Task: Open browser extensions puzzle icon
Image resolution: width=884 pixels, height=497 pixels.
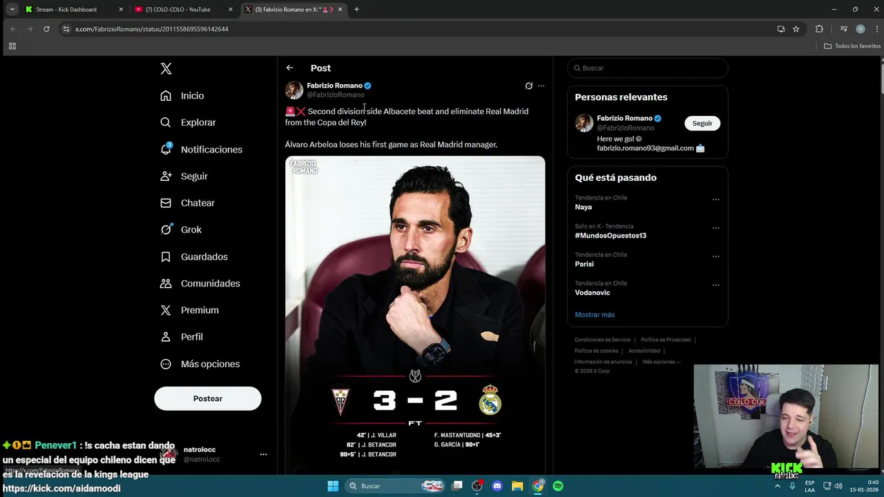Action: coord(819,29)
